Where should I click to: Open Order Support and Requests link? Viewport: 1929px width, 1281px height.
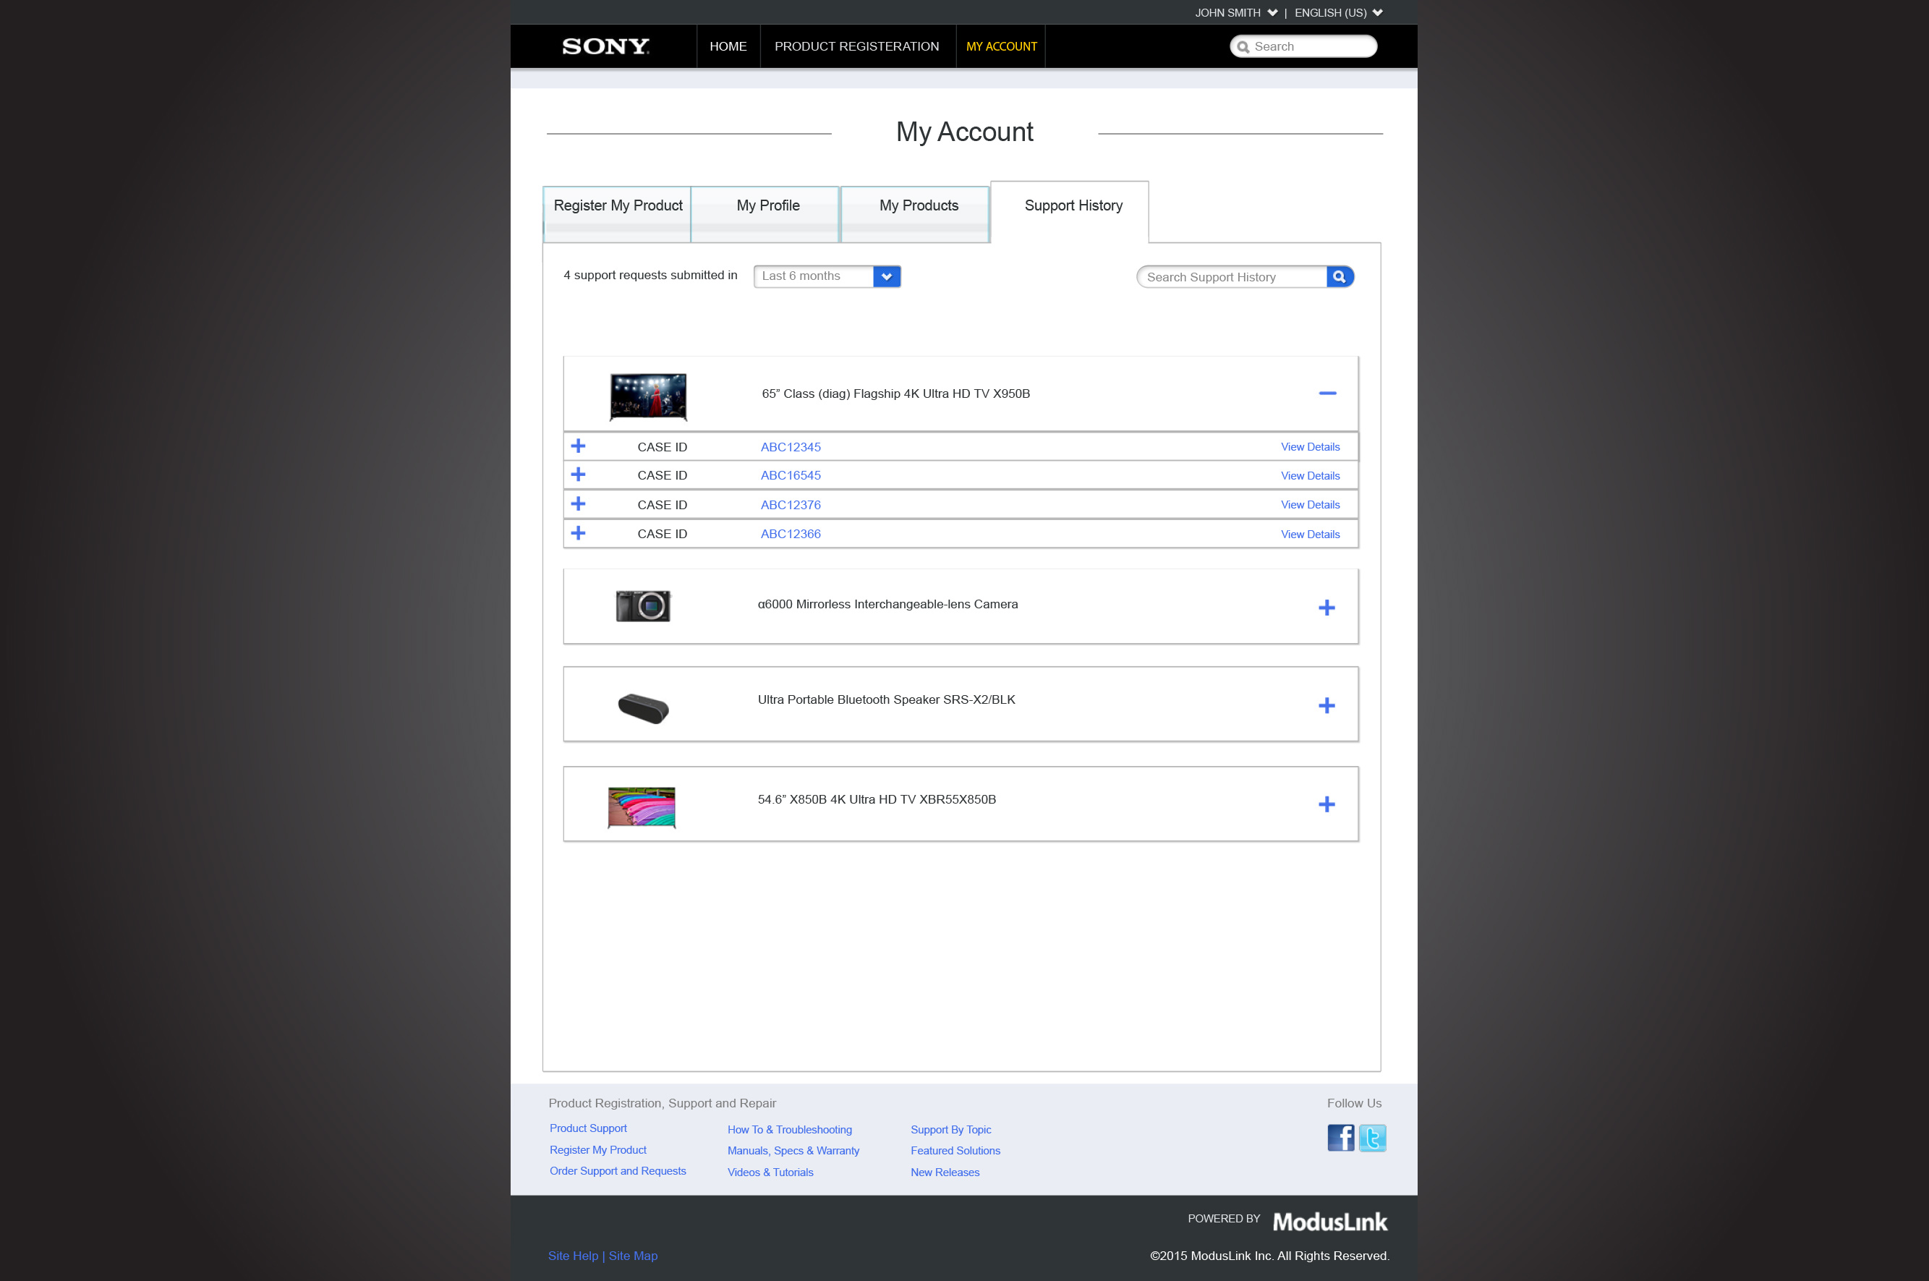coord(618,1171)
